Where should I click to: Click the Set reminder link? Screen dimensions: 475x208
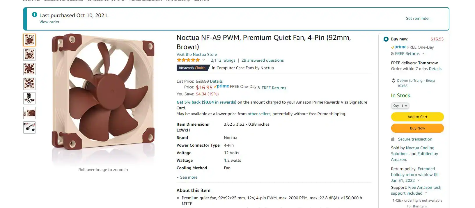(x=418, y=18)
